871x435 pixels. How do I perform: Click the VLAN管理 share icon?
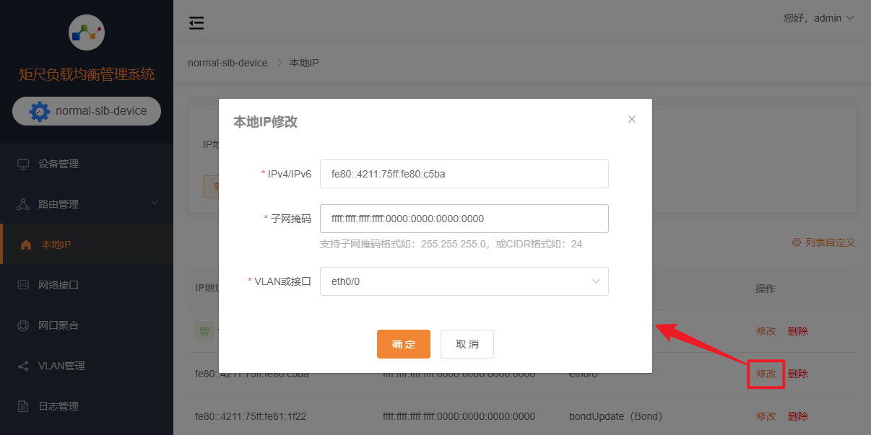[23, 366]
